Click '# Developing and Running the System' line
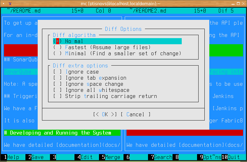Screen dimensions: 247x162 (62, 133)
